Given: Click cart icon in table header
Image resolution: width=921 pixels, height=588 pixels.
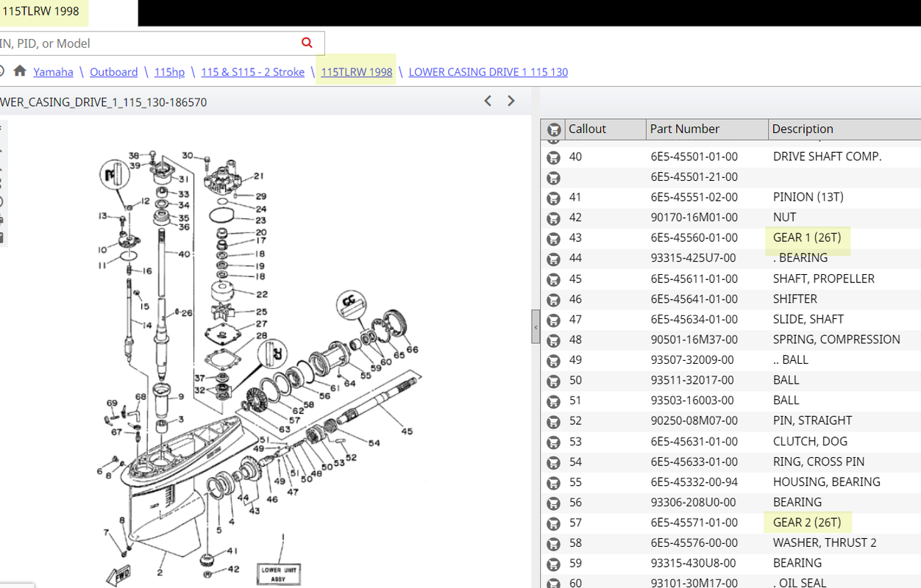Looking at the screenshot, I should click(553, 129).
